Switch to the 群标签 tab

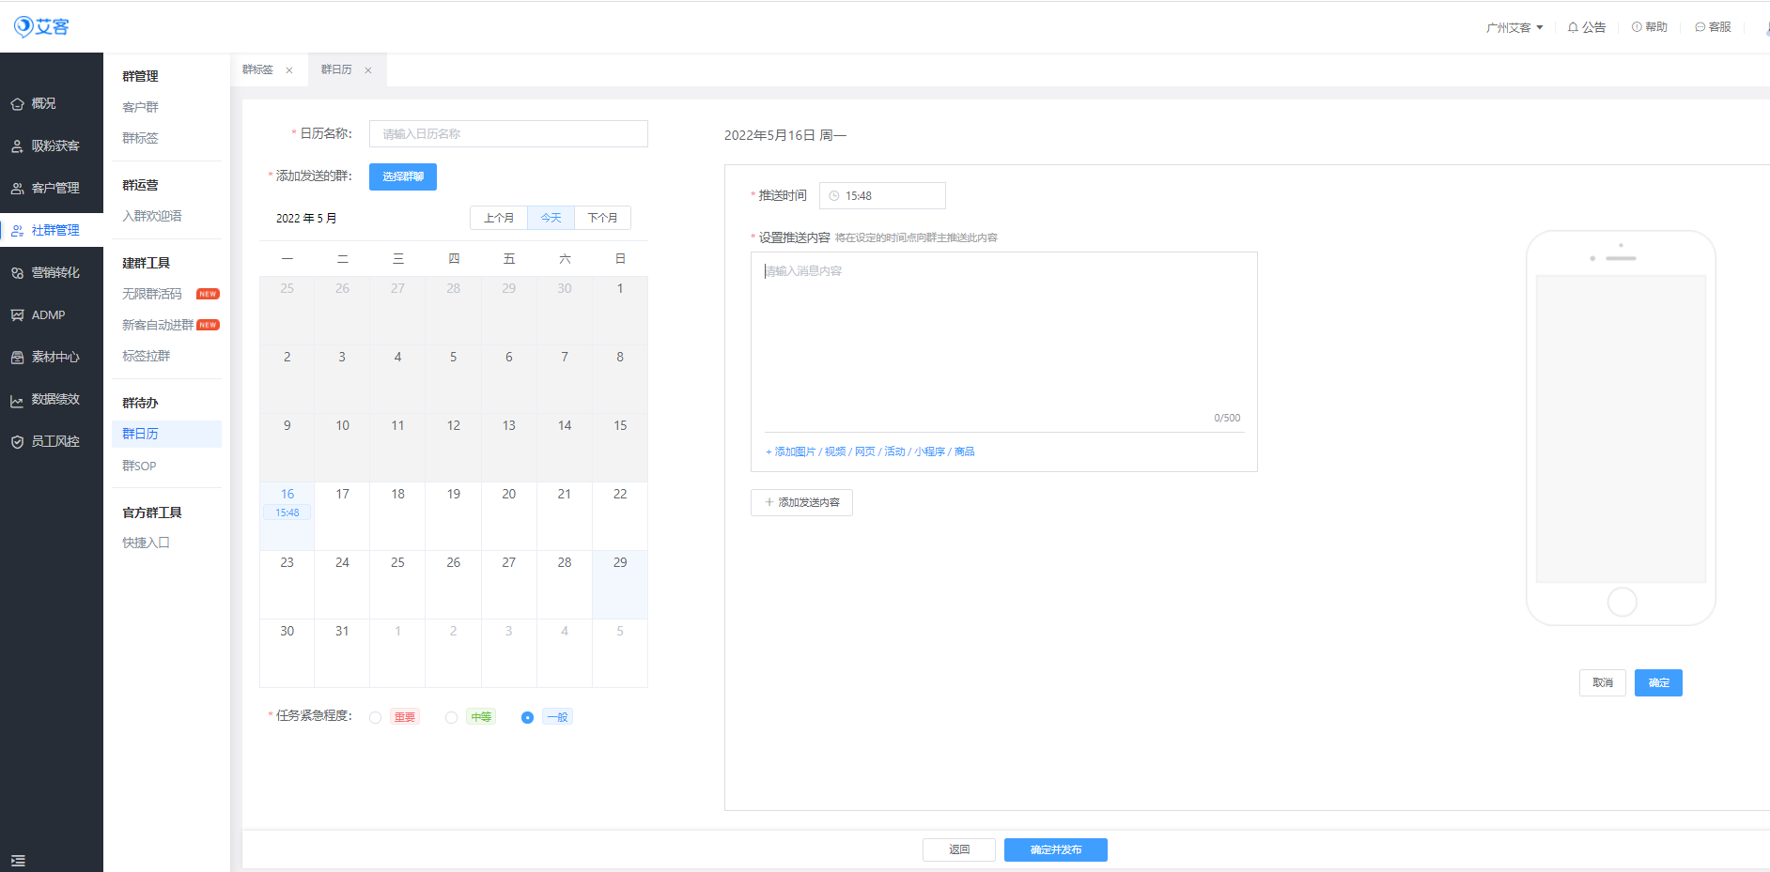[x=257, y=69]
